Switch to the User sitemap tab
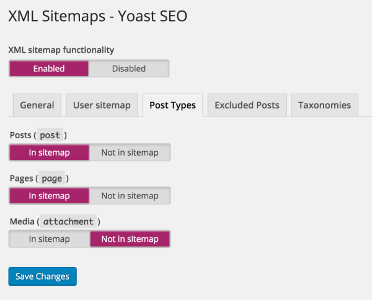The width and height of the screenshot is (372, 300). [x=102, y=105]
